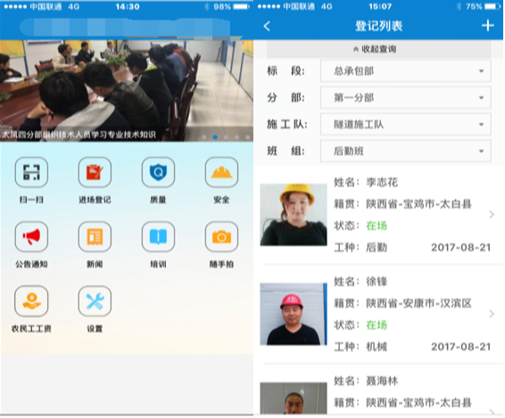Screen dimensions: 505x418
Task: Tap the photo of 聂海林
Action: pyautogui.click(x=294, y=398)
